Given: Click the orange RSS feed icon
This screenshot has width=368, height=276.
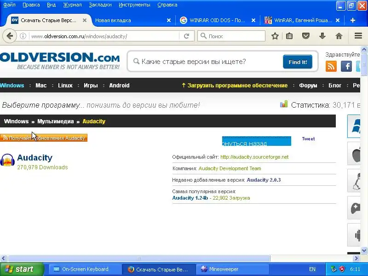Looking at the screenshot, I should coord(331,66).
